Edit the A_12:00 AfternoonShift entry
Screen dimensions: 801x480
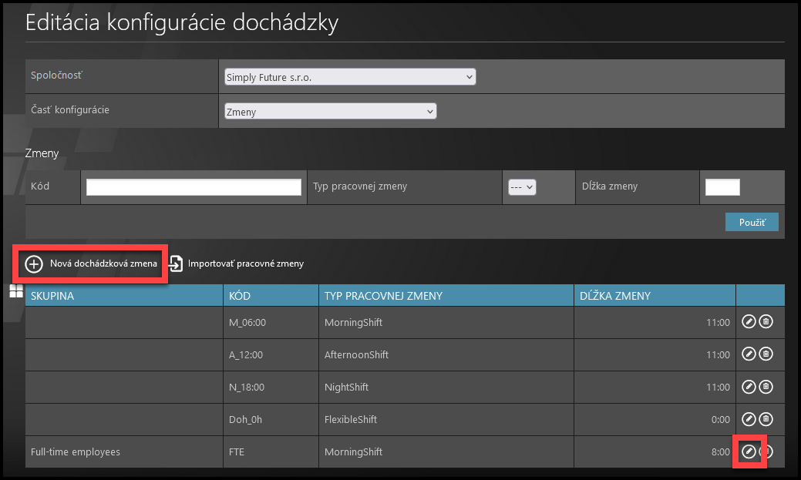[748, 354]
